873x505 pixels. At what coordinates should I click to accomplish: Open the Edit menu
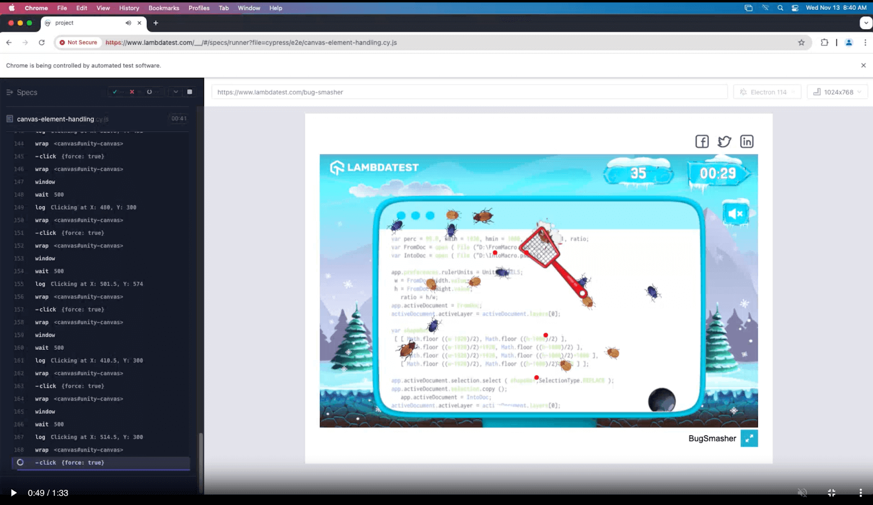click(82, 8)
